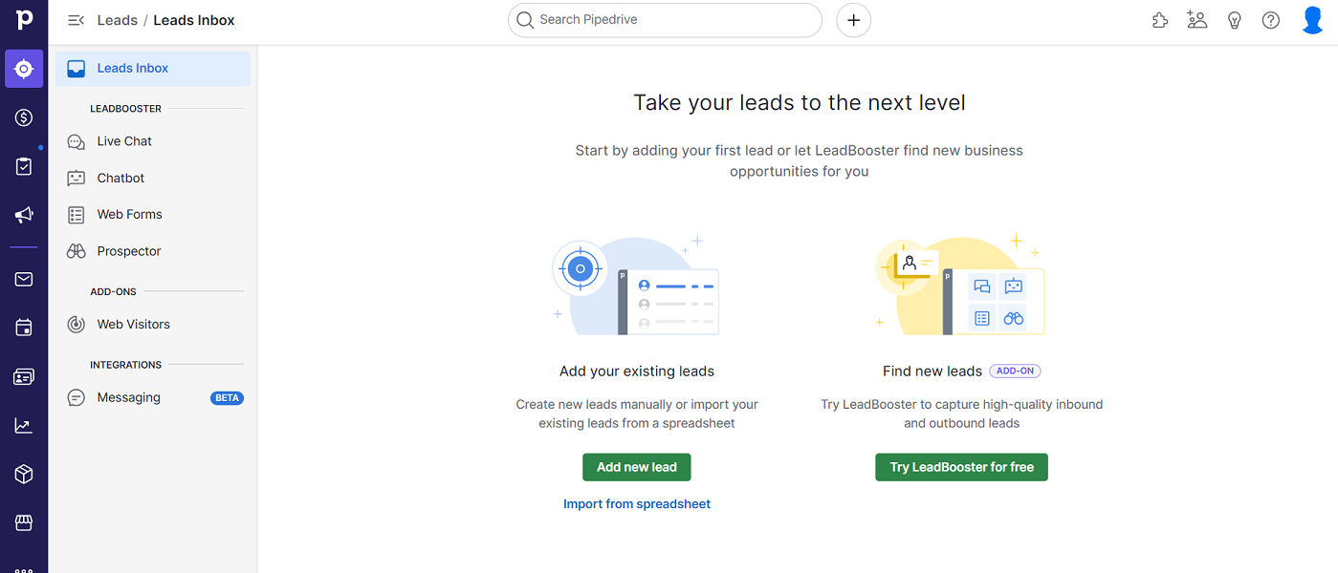Open Insights chart icon
1338x573 pixels.
[x=24, y=426]
